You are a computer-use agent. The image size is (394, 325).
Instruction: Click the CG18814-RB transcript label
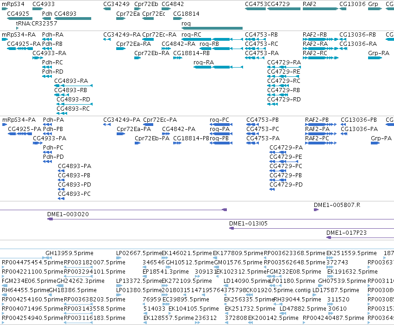coord(192,53)
